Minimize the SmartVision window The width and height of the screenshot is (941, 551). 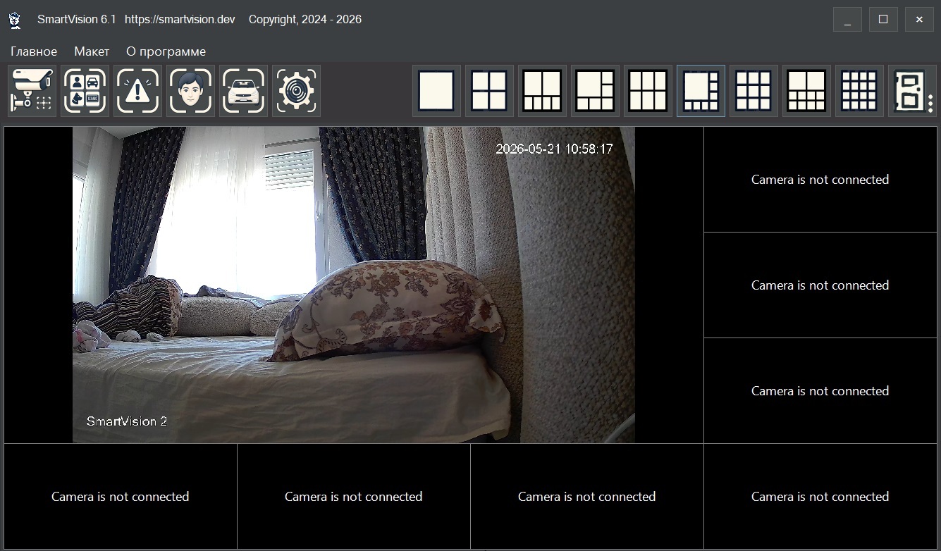point(847,20)
